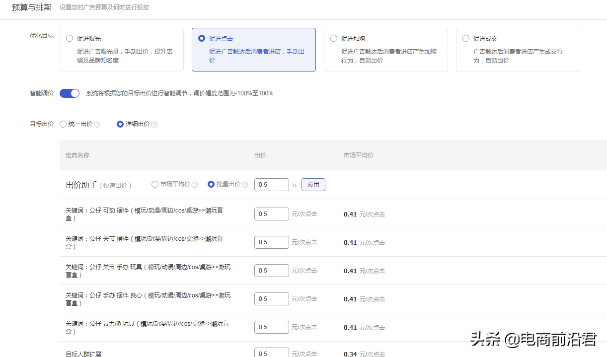Click the 应用 button

(x=313, y=185)
